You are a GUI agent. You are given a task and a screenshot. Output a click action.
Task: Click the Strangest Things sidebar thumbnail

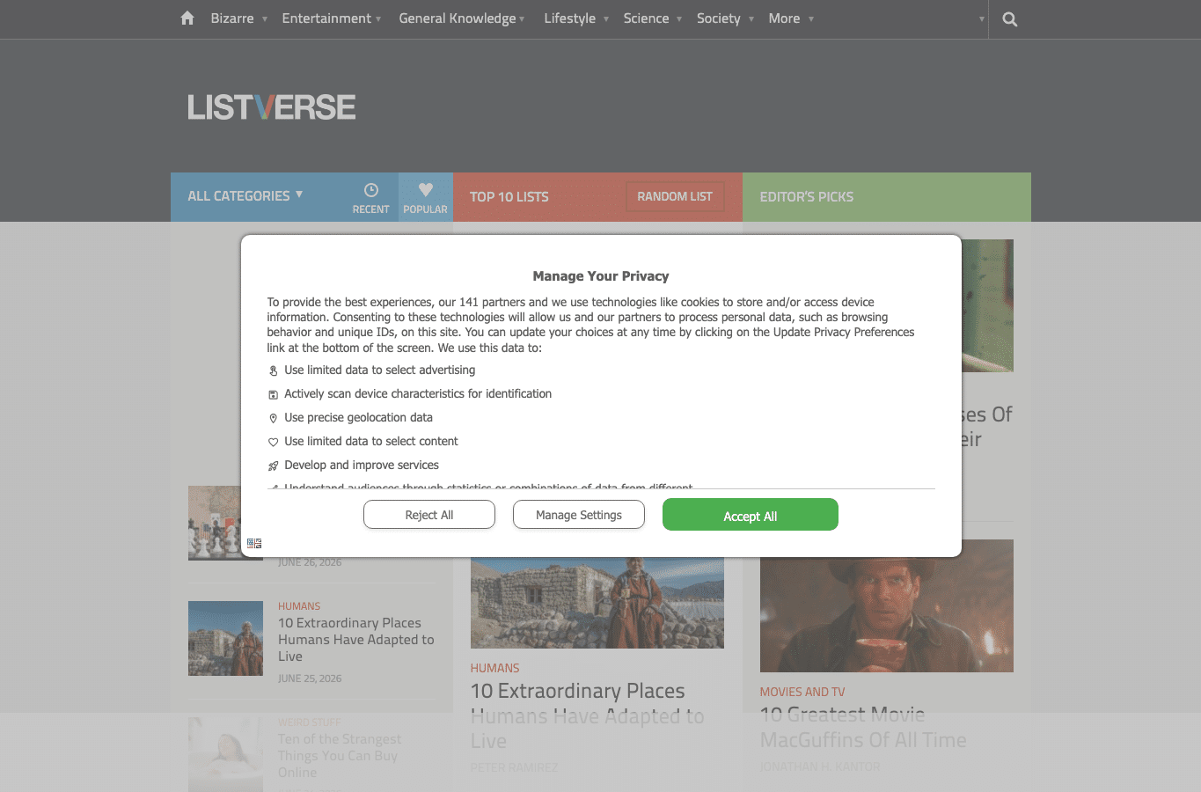(x=225, y=754)
